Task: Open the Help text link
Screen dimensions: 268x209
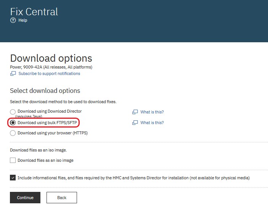Action: pyautogui.click(x=23, y=21)
